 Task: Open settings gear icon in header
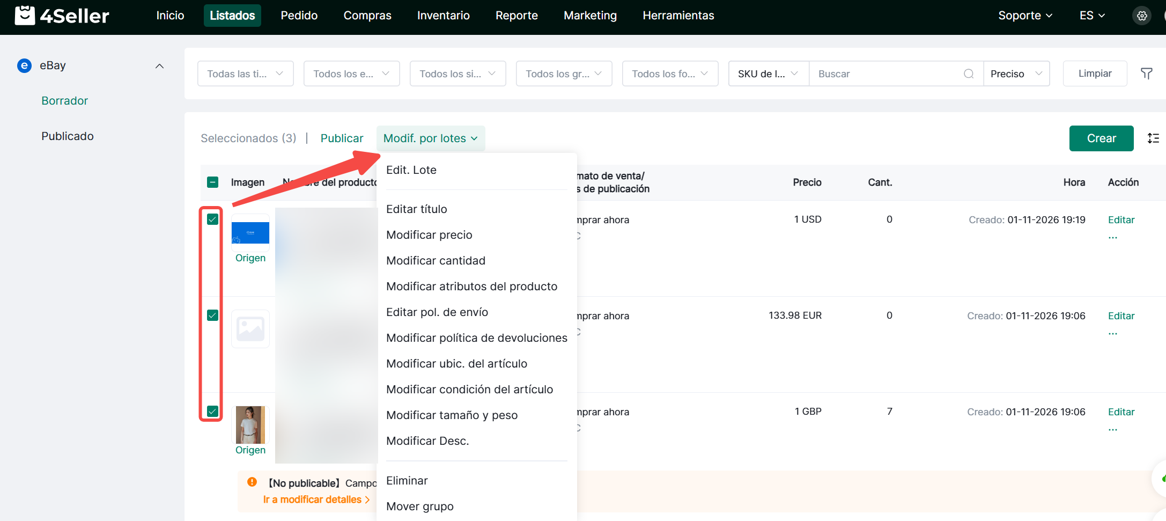(1142, 16)
